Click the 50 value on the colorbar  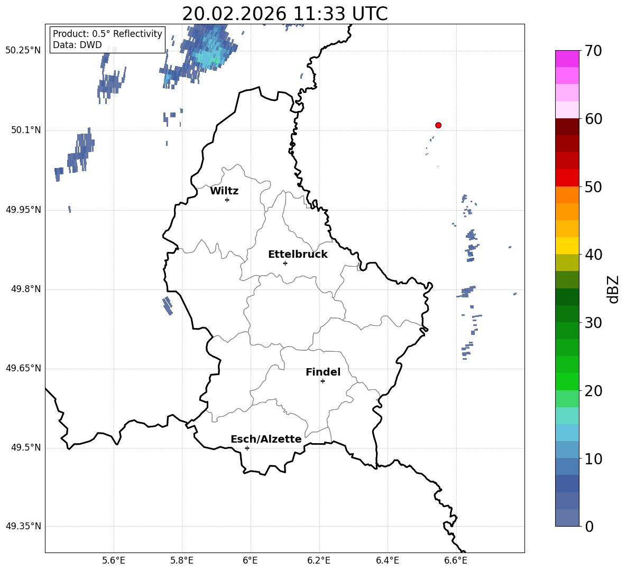593,186
